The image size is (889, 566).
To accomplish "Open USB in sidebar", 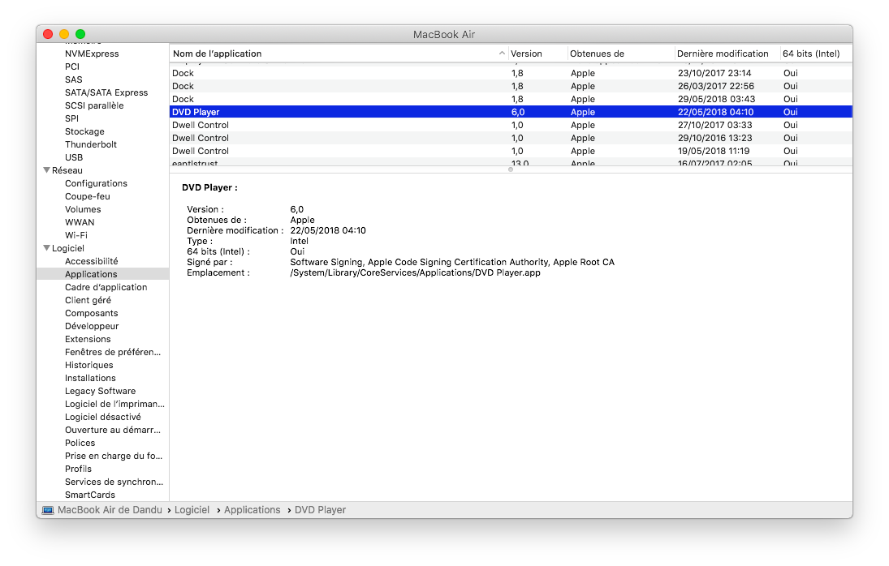I will (74, 158).
